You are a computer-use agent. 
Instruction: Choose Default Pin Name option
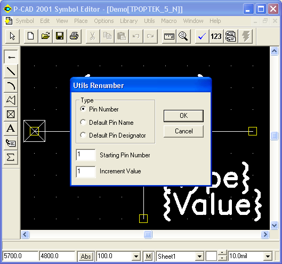(83, 122)
